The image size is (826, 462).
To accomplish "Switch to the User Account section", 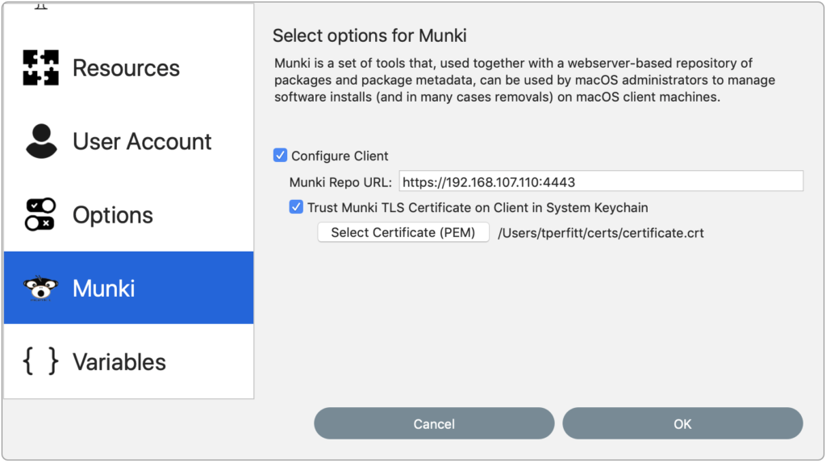I will coord(128,141).
